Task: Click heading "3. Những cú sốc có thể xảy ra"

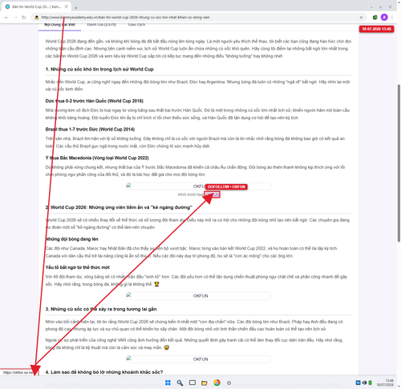Action: click(101, 309)
